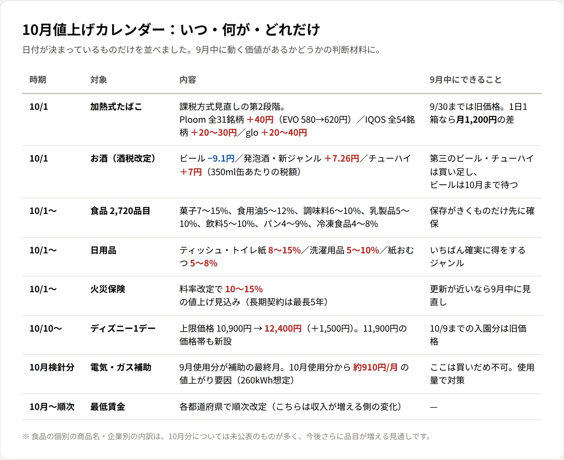
Task: Select the 電気・ガス補助 row label
Action: point(121,367)
